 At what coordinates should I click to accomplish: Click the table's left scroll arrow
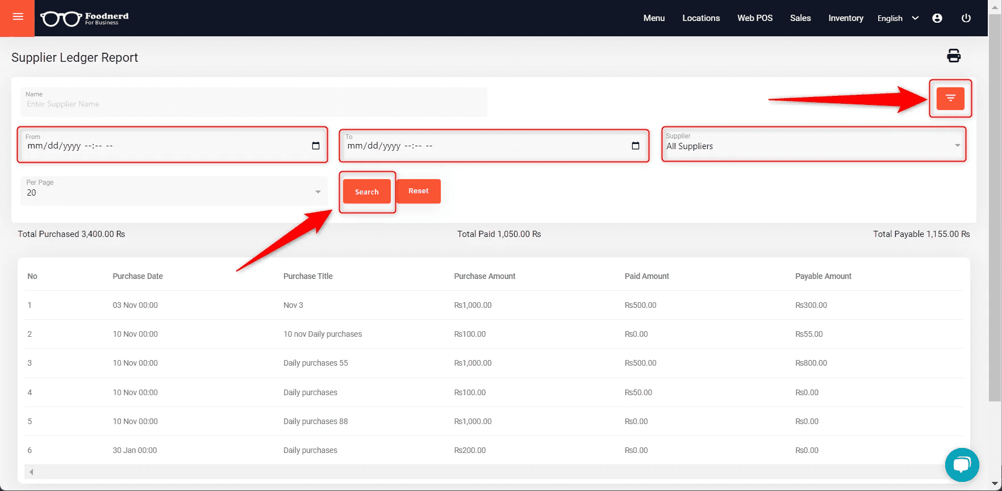[x=31, y=472]
